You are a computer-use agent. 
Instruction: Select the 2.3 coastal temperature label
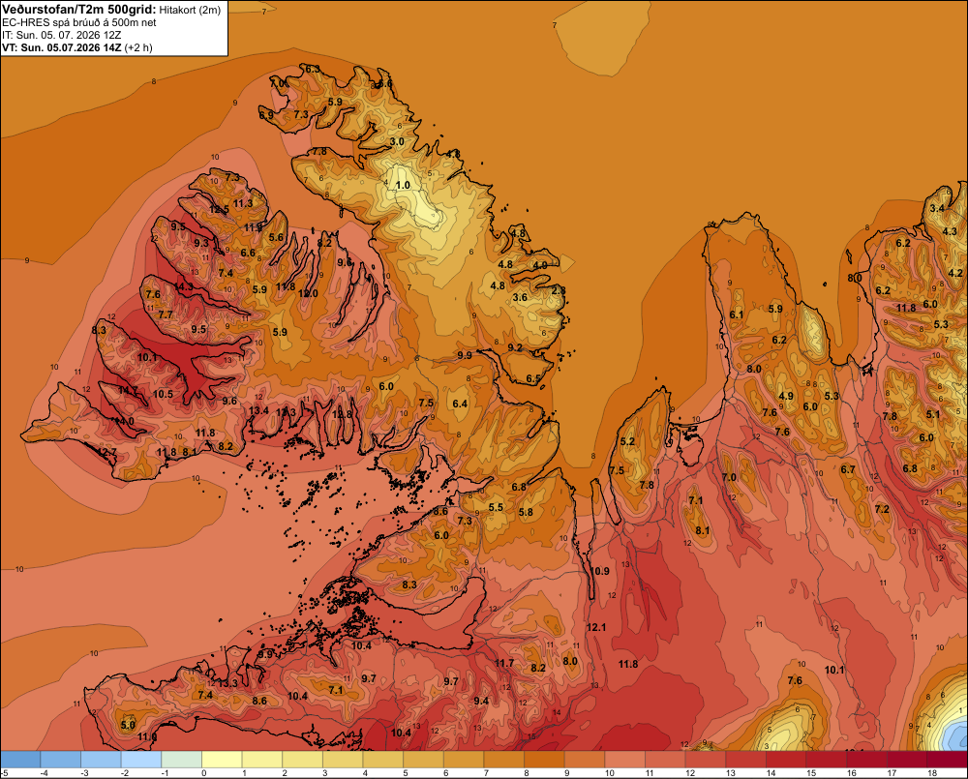559,290
